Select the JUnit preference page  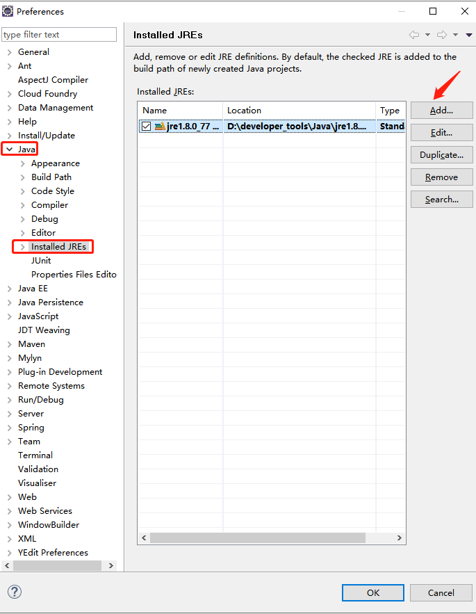pyautogui.click(x=41, y=260)
